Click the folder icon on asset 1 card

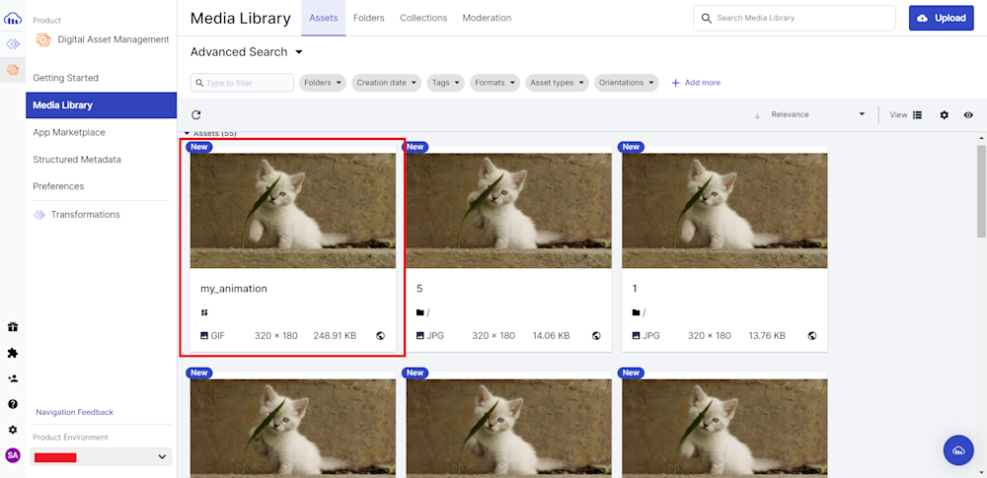(636, 312)
